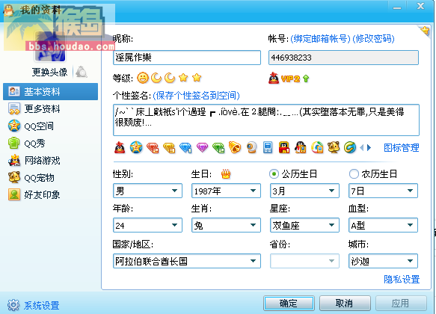Click the blue diamond service icon
436x314 pixels.
coord(185,147)
